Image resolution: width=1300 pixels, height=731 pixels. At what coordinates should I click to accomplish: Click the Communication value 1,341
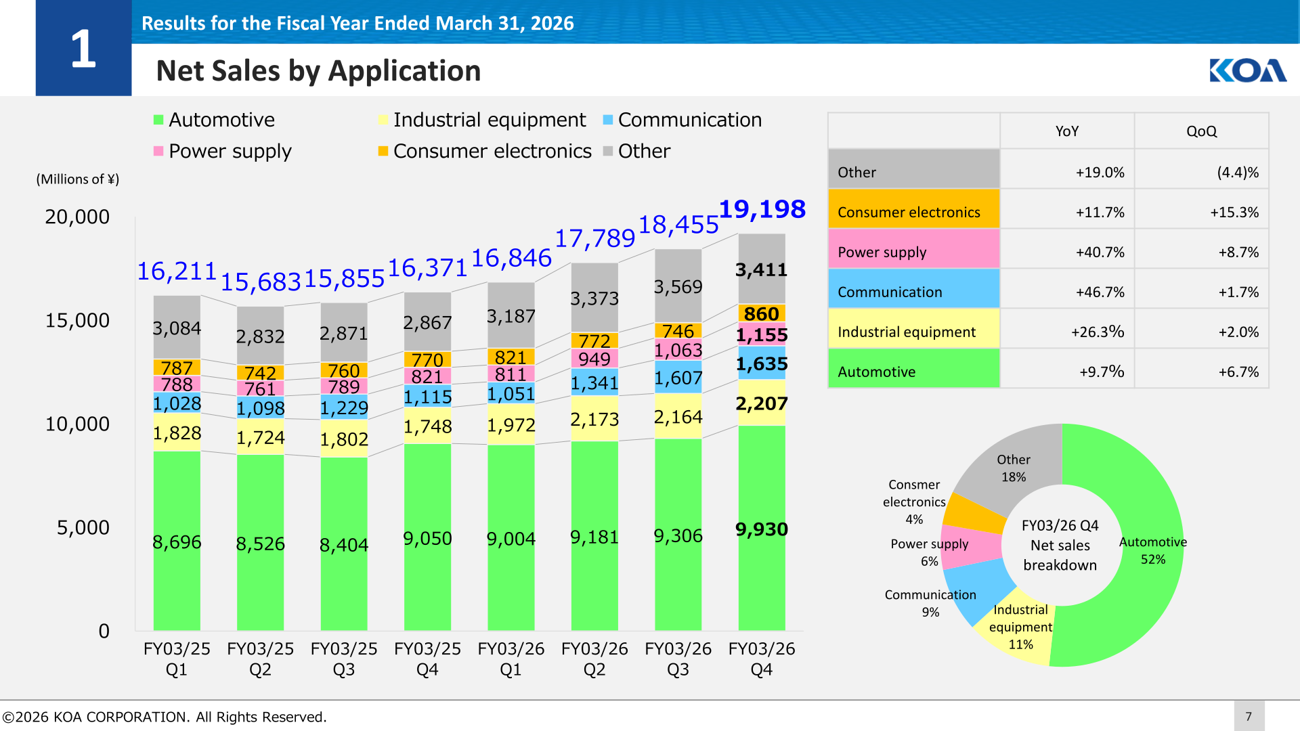pos(594,384)
